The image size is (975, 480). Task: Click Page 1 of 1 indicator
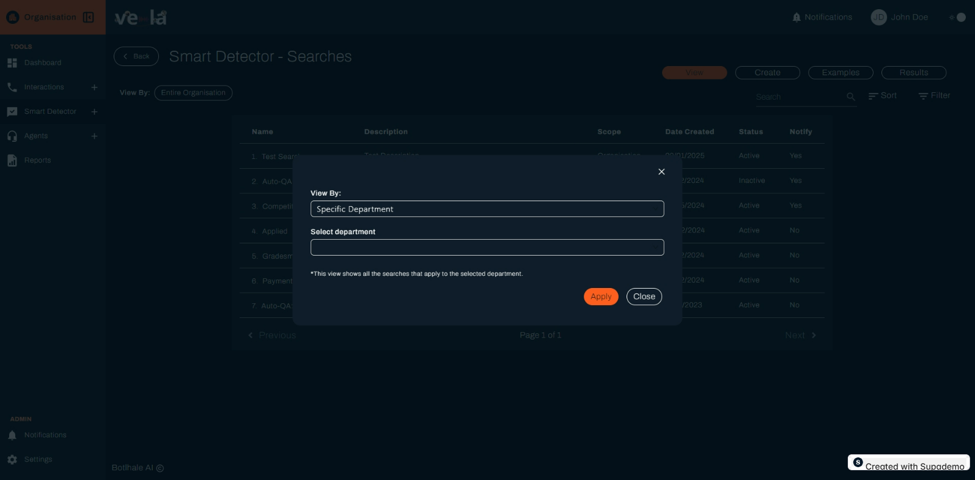pos(540,335)
